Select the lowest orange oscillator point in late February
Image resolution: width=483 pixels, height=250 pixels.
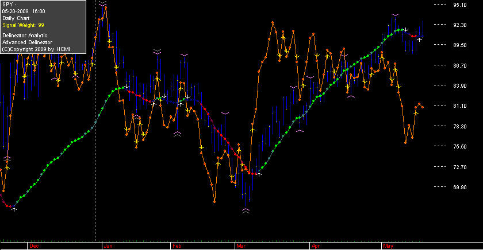point(214,202)
